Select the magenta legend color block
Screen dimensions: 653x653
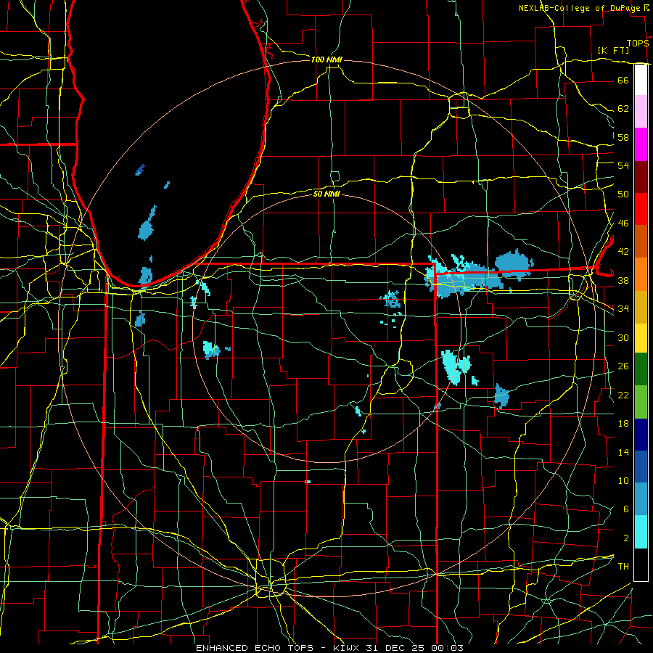pyautogui.click(x=641, y=144)
